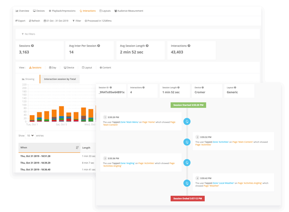Image resolution: width=289 pixels, height=212 pixels.
Task: Click the sort icon in the When header
Action: pyautogui.click(x=77, y=148)
